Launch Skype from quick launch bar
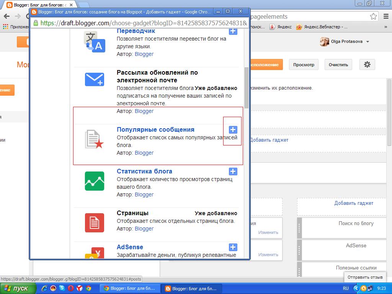Screen dimensions: 392x294 pos(62,288)
